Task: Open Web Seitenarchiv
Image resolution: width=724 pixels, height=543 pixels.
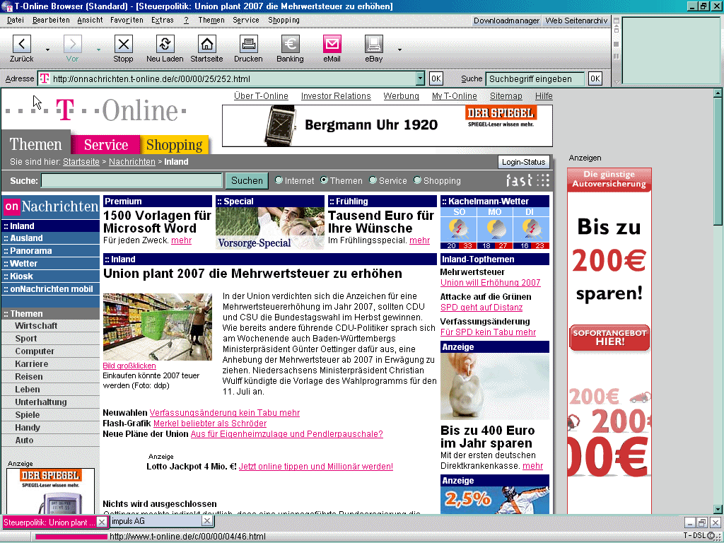Action: 577,21
